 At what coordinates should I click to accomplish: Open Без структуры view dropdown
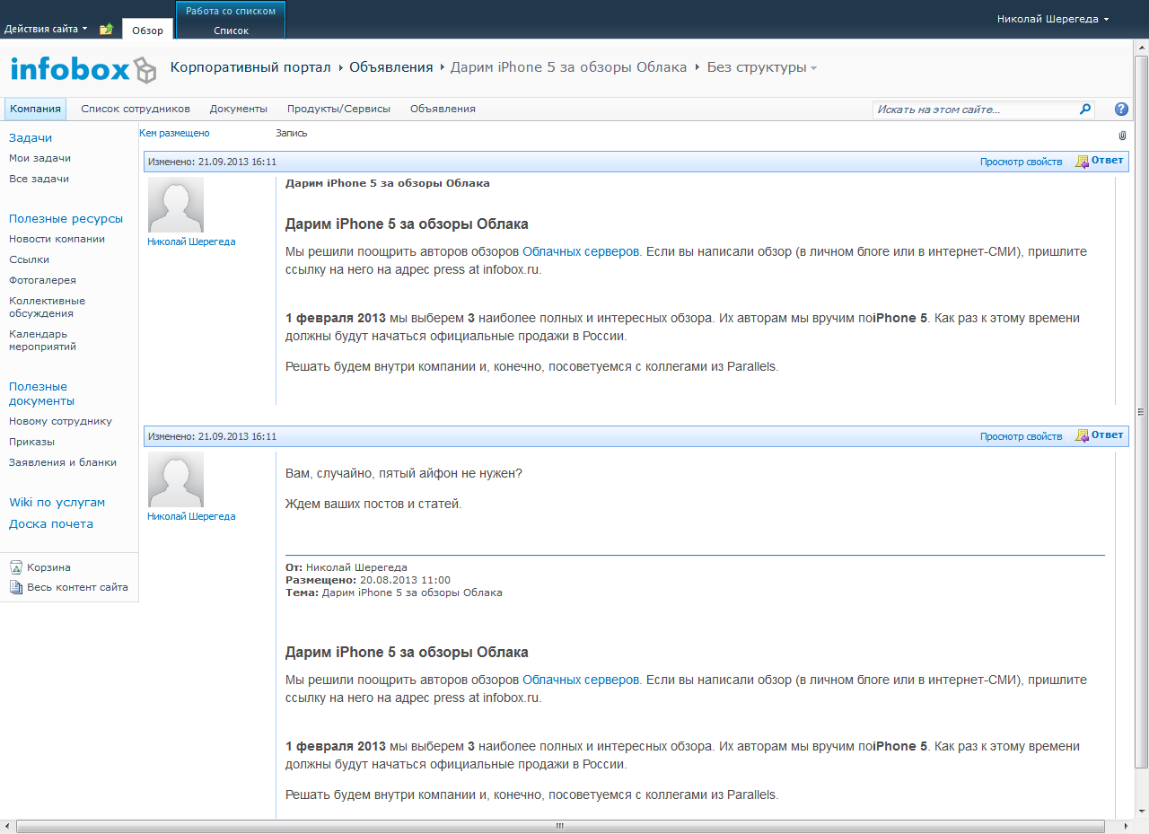[762, 67]
